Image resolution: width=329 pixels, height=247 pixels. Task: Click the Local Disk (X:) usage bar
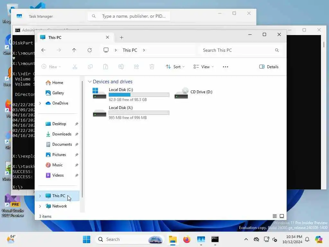point(139,113)
